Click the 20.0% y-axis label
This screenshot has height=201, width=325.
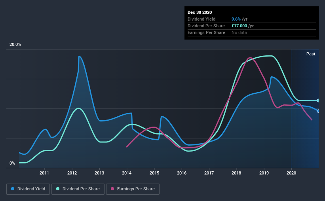click(15, 45)
